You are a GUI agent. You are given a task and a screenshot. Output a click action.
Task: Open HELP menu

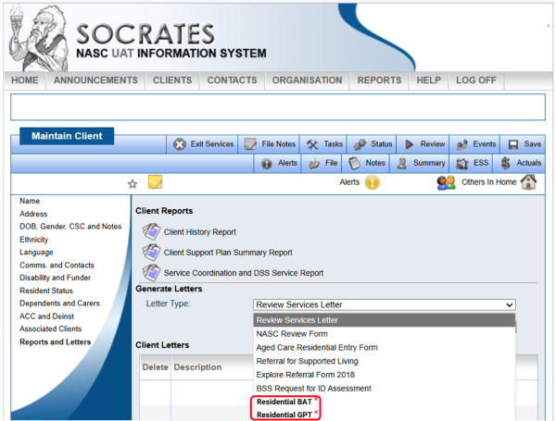[429, 80]
